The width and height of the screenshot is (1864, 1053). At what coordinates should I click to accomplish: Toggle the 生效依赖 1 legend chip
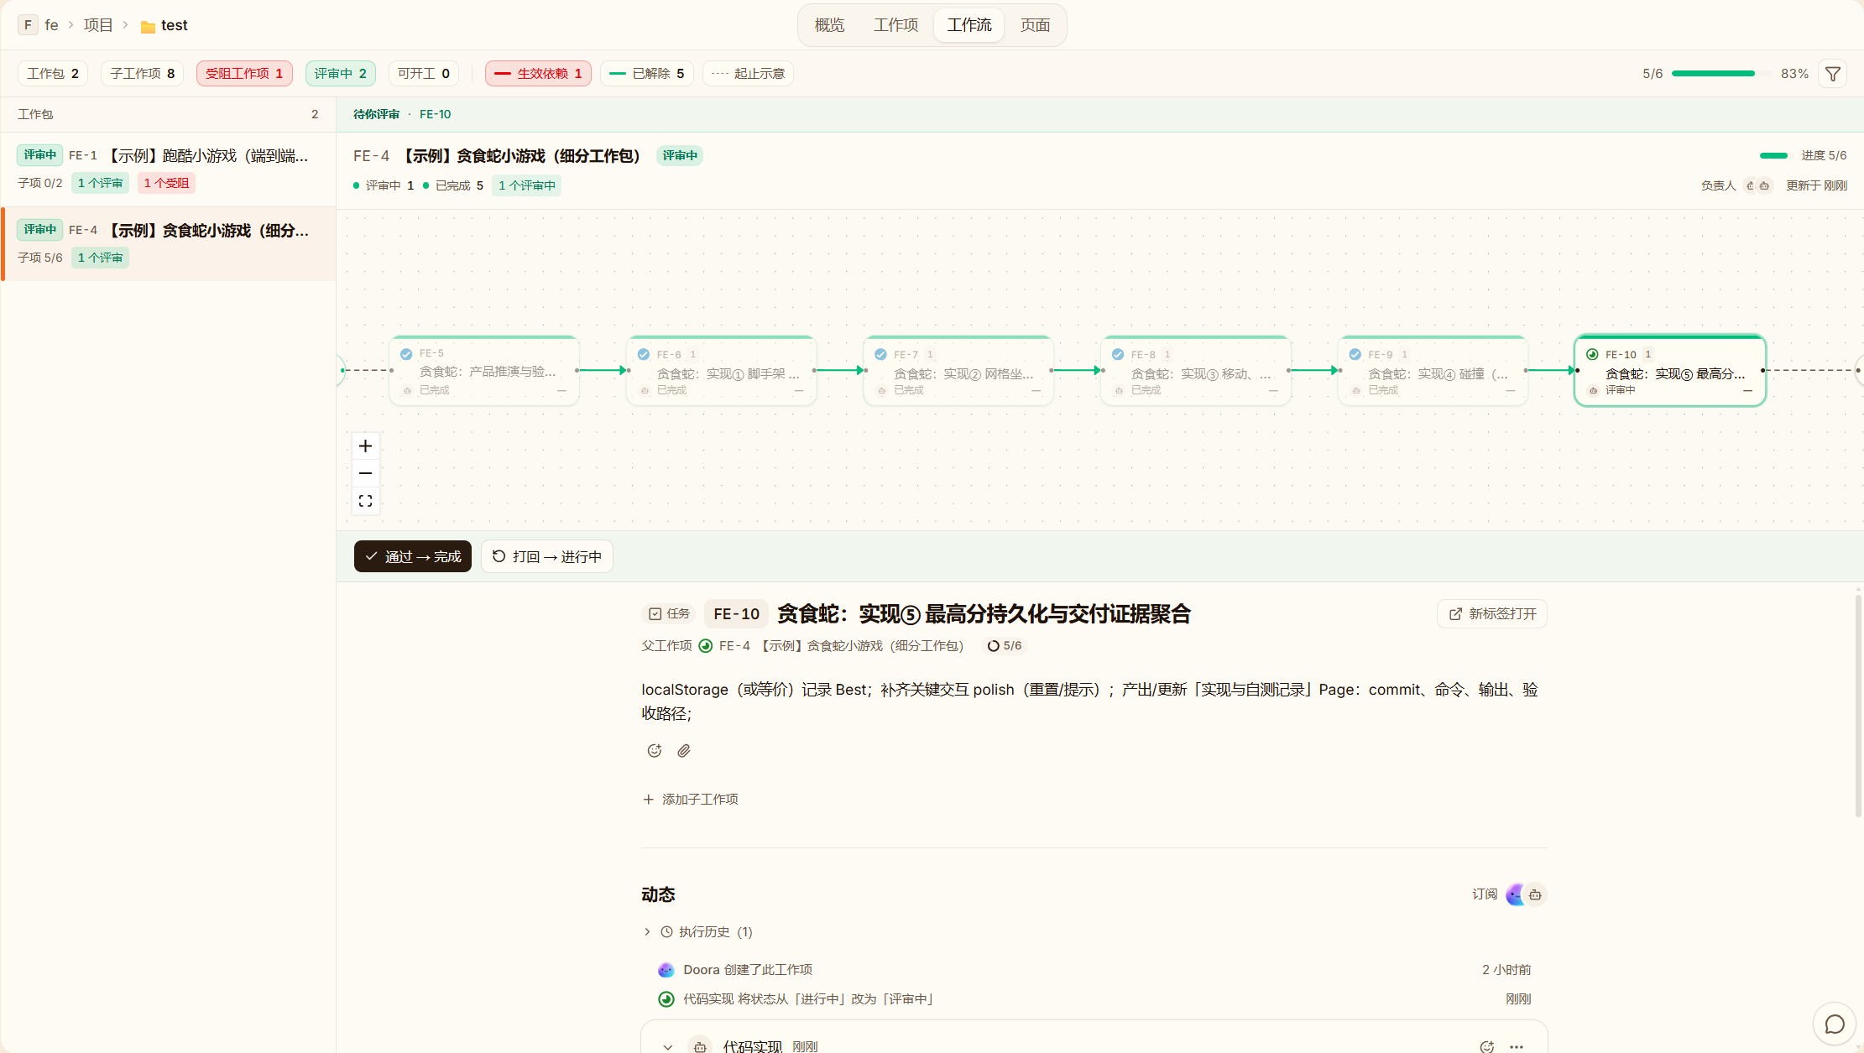click(x=538, y=74)
